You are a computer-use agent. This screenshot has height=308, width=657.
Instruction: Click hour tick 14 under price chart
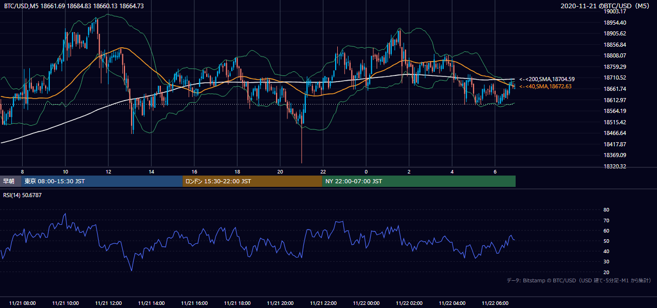[151, 171]
